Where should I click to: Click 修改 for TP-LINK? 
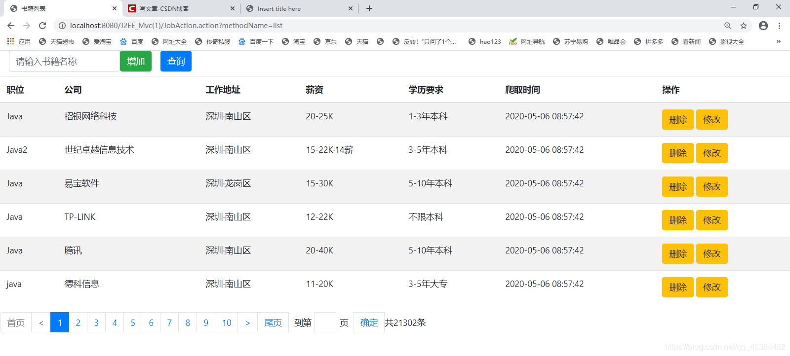(x=712, y=220)
